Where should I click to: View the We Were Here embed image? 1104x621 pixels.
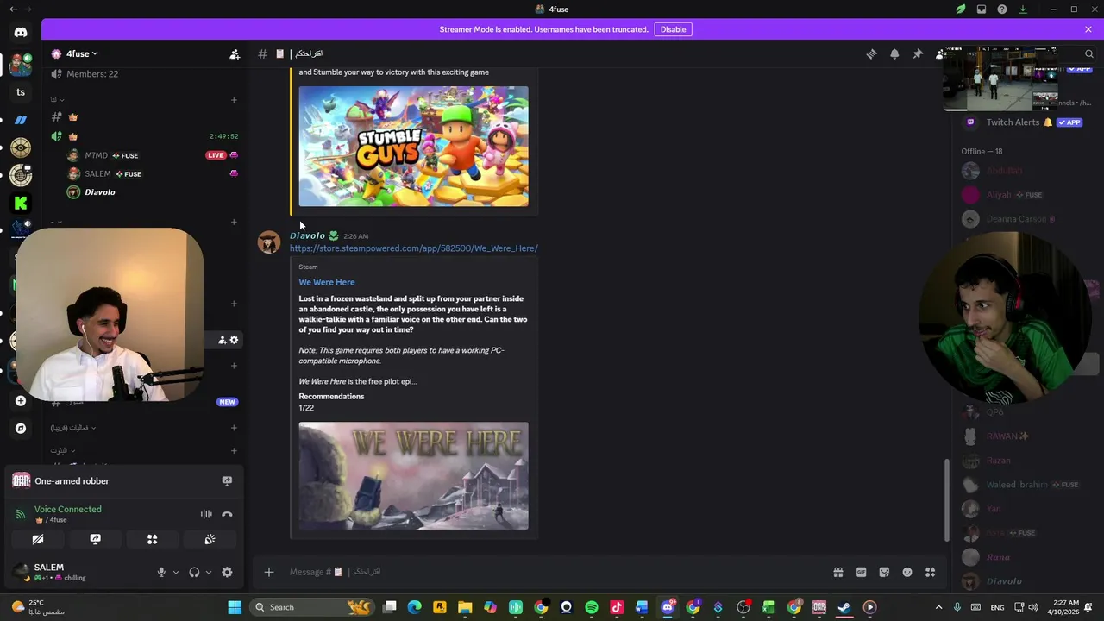point(413,476)
